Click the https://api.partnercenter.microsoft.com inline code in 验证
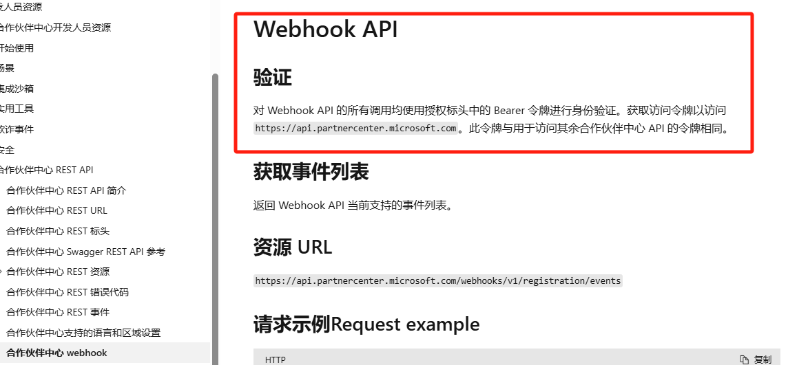The width and height of the screenshot is (788, 365). pyautogui.click(x=356, y=128)
